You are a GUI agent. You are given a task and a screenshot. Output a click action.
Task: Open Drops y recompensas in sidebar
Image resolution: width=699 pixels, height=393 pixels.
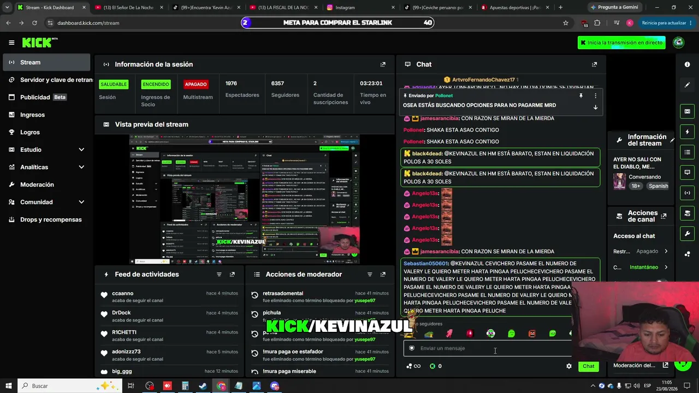[x=46, y=219]
